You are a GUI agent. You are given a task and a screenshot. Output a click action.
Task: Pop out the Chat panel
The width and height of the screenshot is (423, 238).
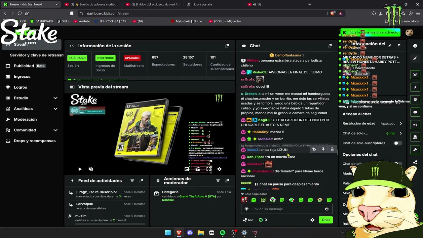click(329, 46)
